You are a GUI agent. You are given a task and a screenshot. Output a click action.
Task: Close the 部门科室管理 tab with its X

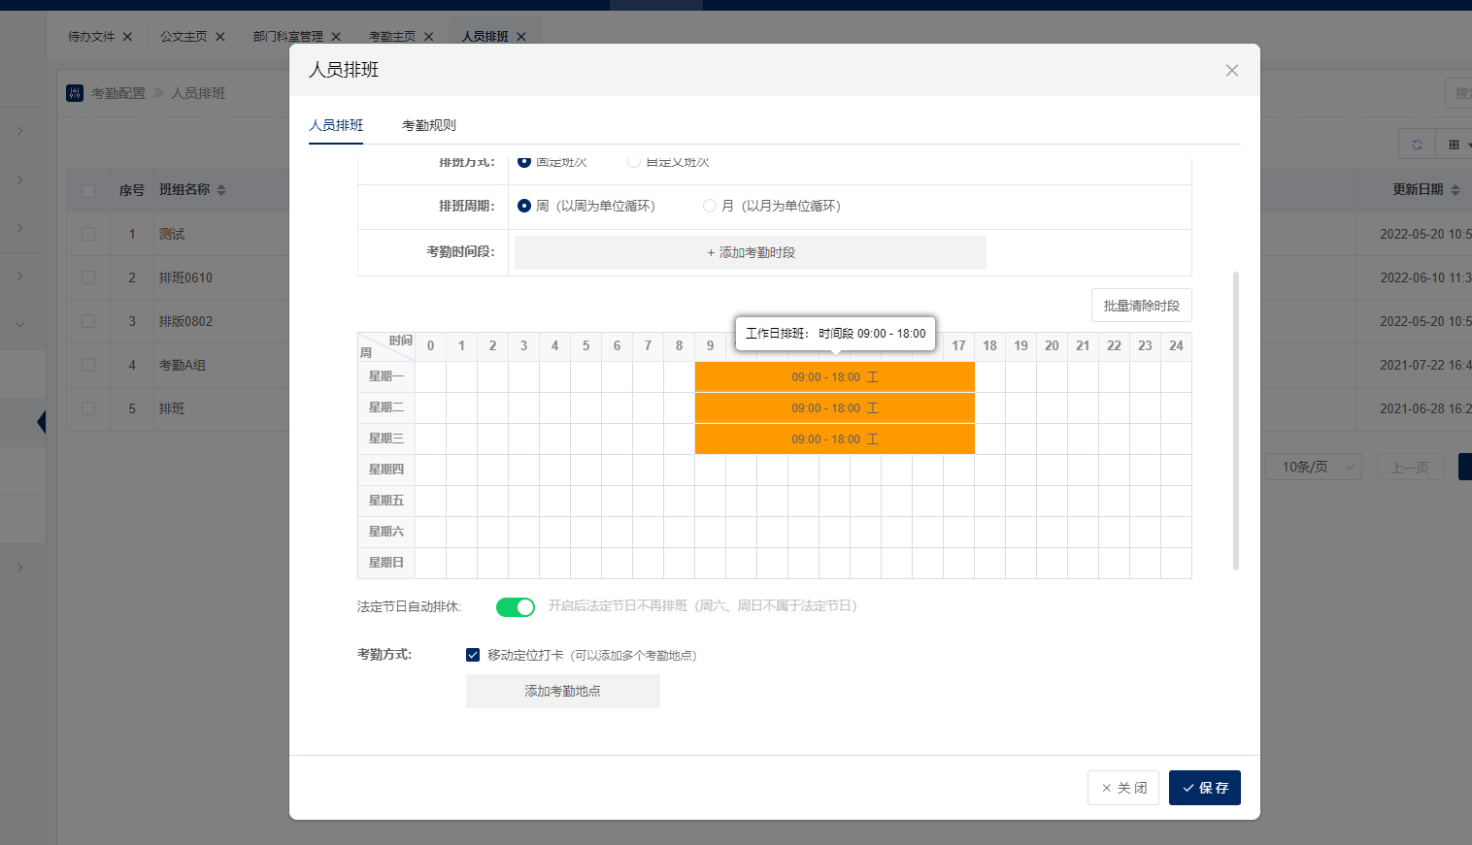click(x=336, y=37)
